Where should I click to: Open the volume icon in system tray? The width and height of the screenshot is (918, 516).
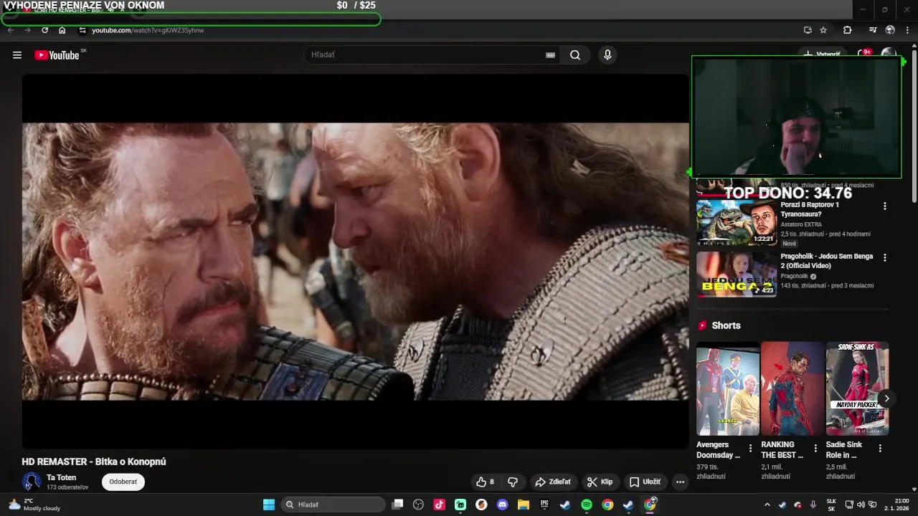tap(861, 505)
